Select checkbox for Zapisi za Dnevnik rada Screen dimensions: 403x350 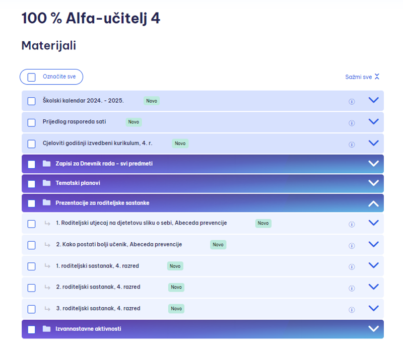[x=31, y=164]
